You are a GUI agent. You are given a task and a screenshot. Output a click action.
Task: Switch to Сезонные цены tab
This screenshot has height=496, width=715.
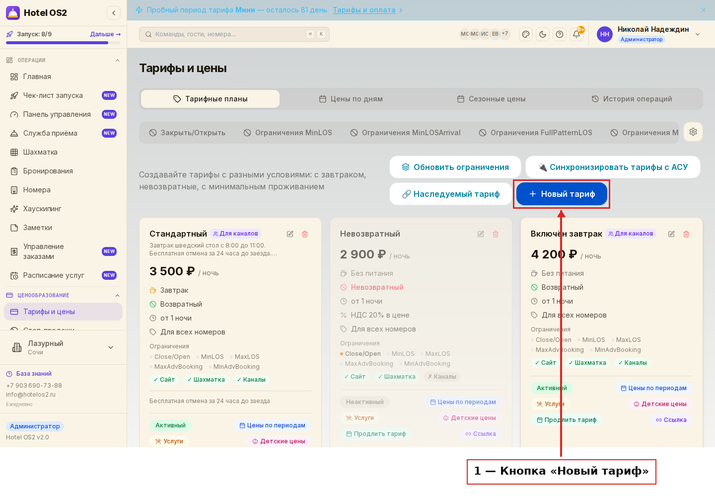click(x=492, y=99)
